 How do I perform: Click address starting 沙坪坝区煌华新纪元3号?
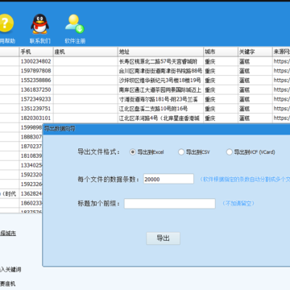(160, 81)
